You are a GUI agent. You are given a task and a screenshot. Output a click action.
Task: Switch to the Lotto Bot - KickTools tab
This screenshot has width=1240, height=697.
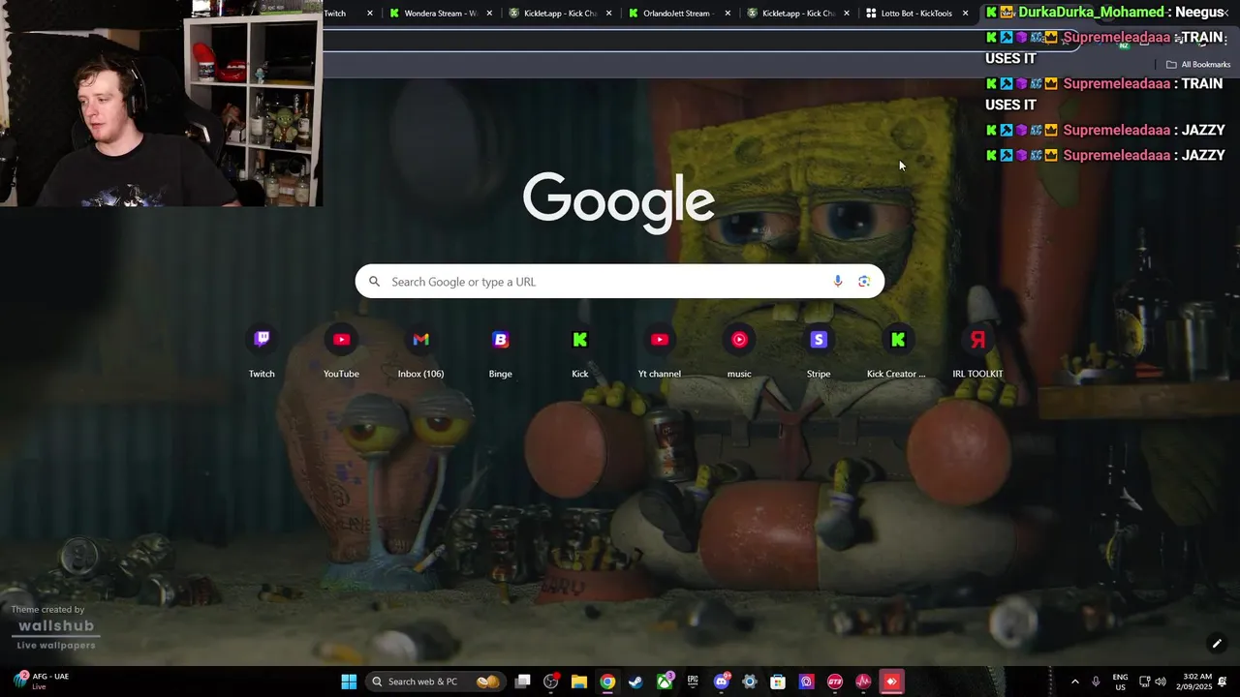[916, 14]
